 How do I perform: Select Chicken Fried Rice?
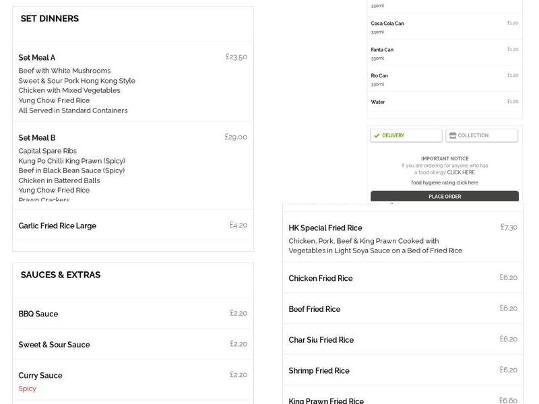pos(403,278)
